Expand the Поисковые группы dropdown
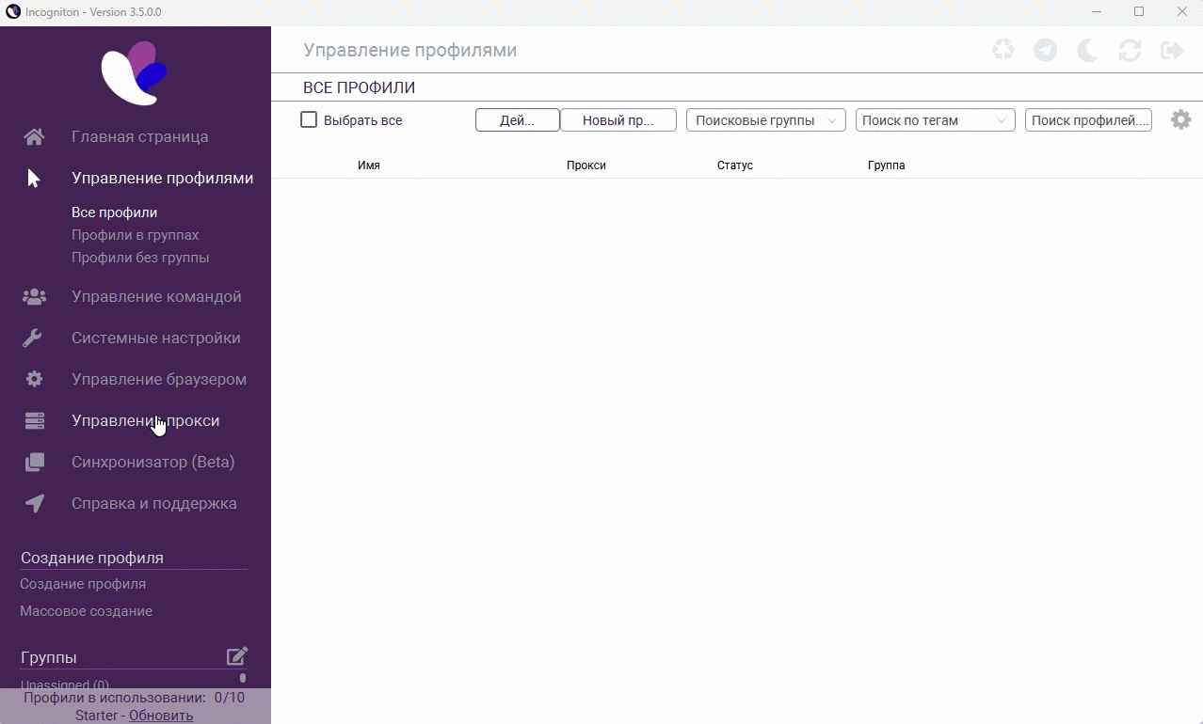 pos(765,120)
